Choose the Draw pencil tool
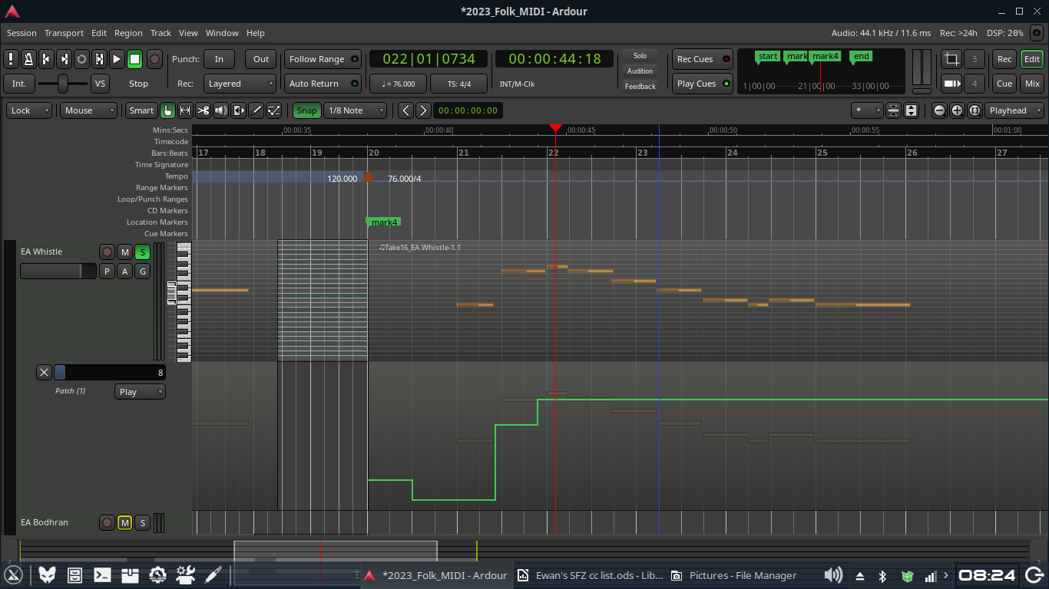 coord(256,110)
